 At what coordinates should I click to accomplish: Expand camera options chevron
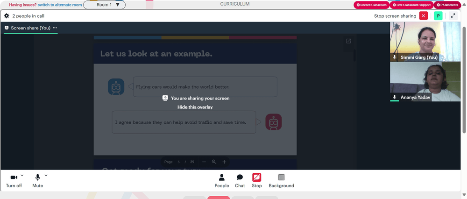[22, 176]
